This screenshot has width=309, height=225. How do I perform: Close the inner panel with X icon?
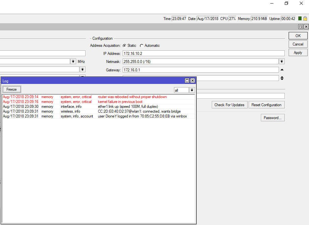tap(306, 26)
